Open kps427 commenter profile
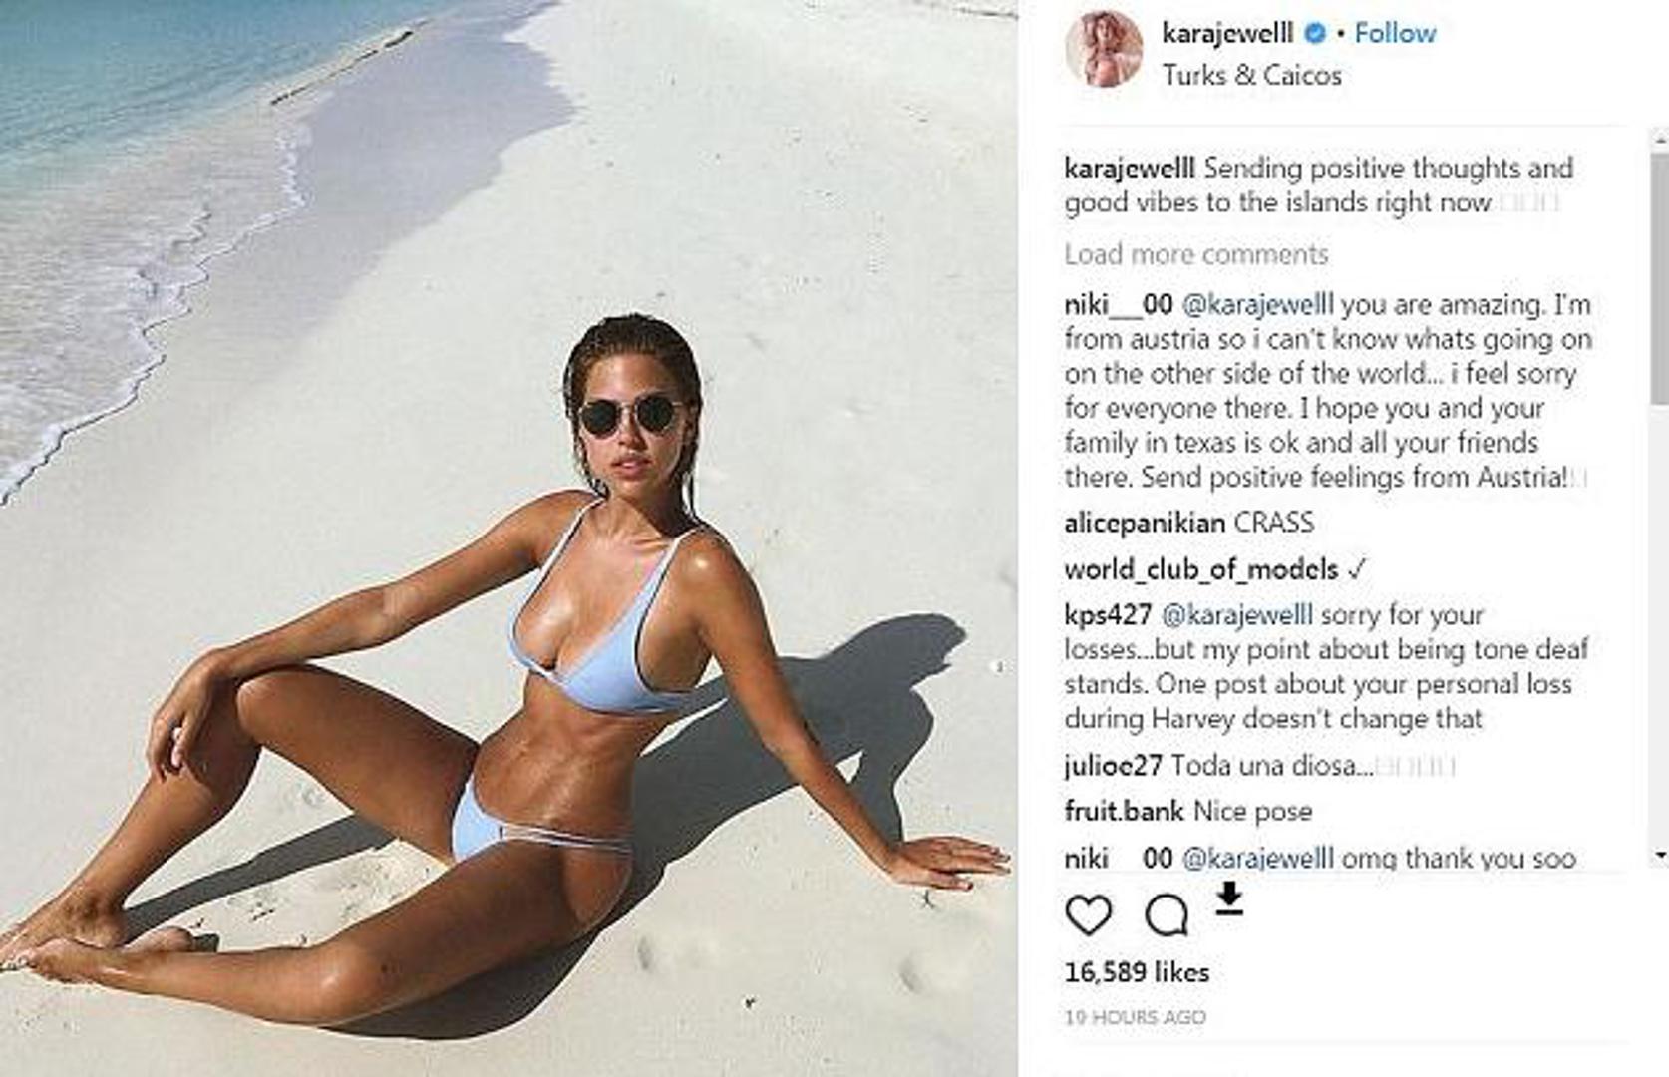 [x=1108, y=615]
